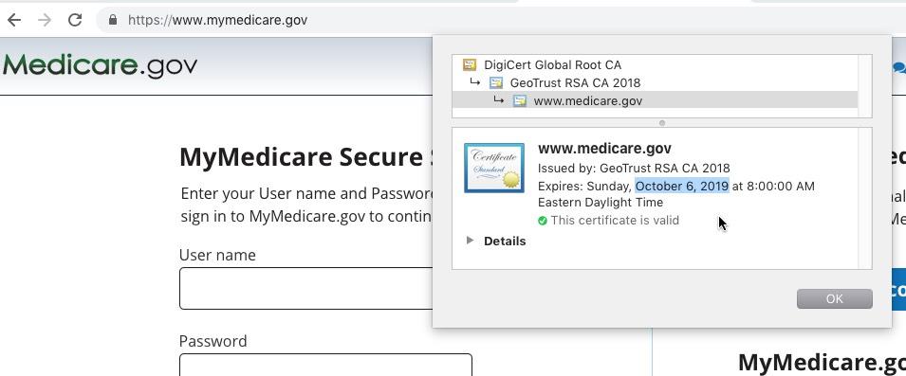
Task: Click the OK button in certificate dialog
Action: pyautogui.click(x=834, y=298)
